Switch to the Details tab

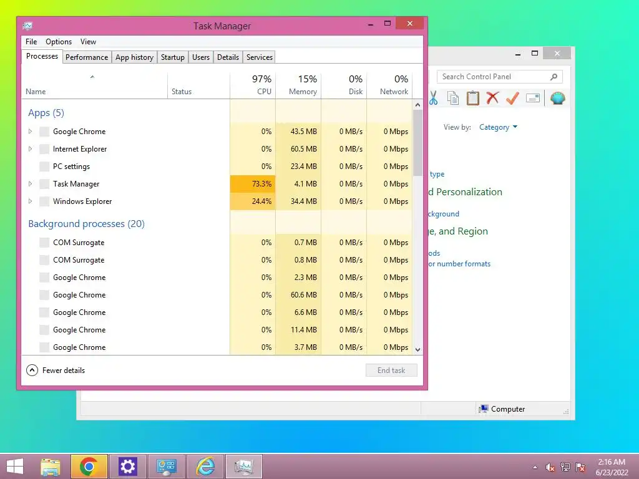(x=228, y=57)
